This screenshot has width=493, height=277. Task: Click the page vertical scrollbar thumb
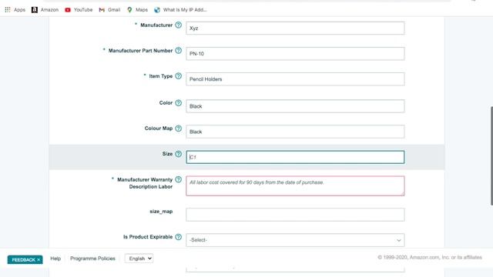coord(491,155)
